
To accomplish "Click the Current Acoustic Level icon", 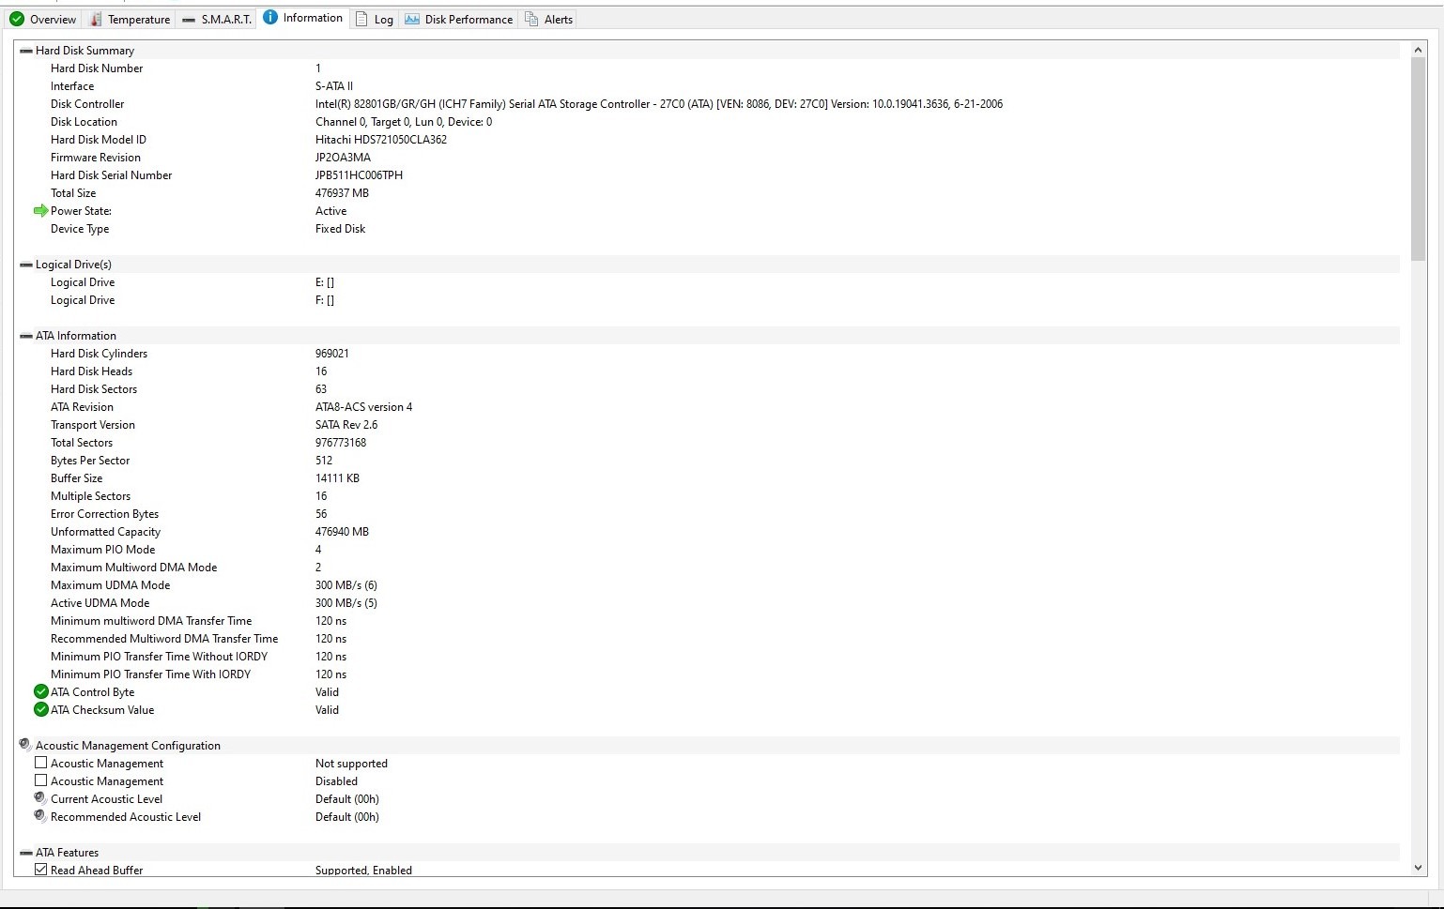I will click(40, 798).
